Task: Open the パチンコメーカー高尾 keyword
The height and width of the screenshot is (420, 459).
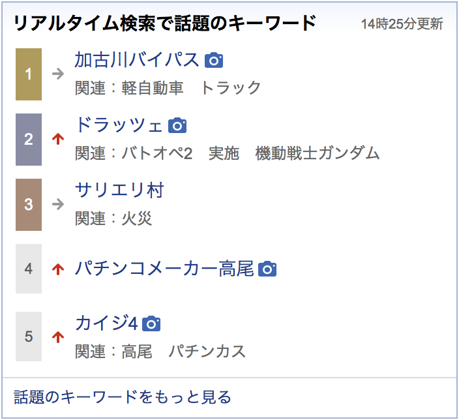Action: pos(164,268)
